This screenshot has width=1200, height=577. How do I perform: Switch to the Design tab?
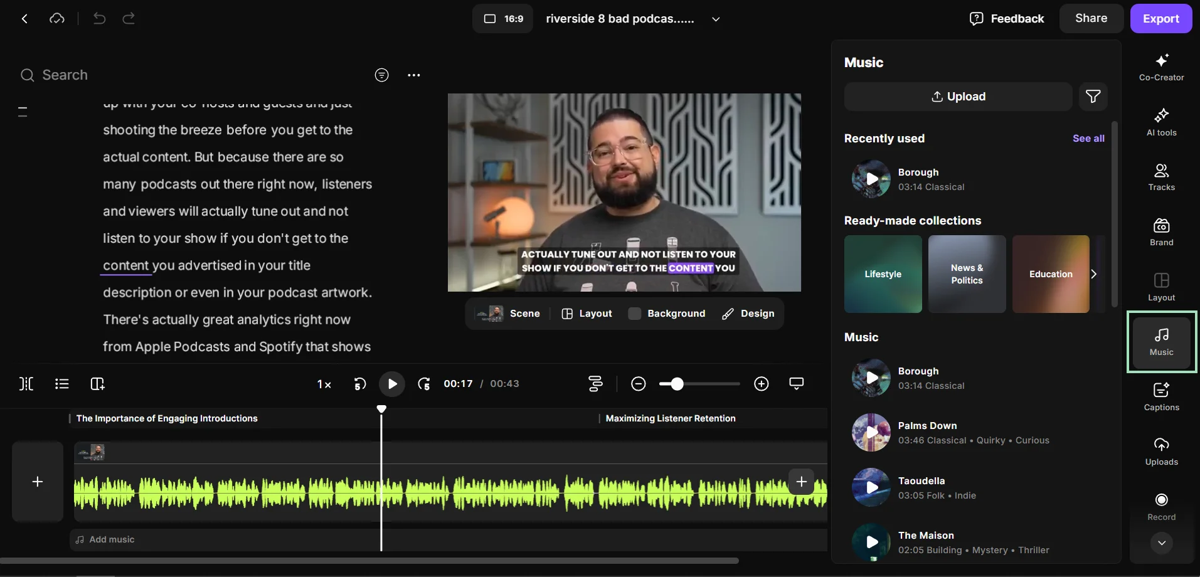pos(748,314)
